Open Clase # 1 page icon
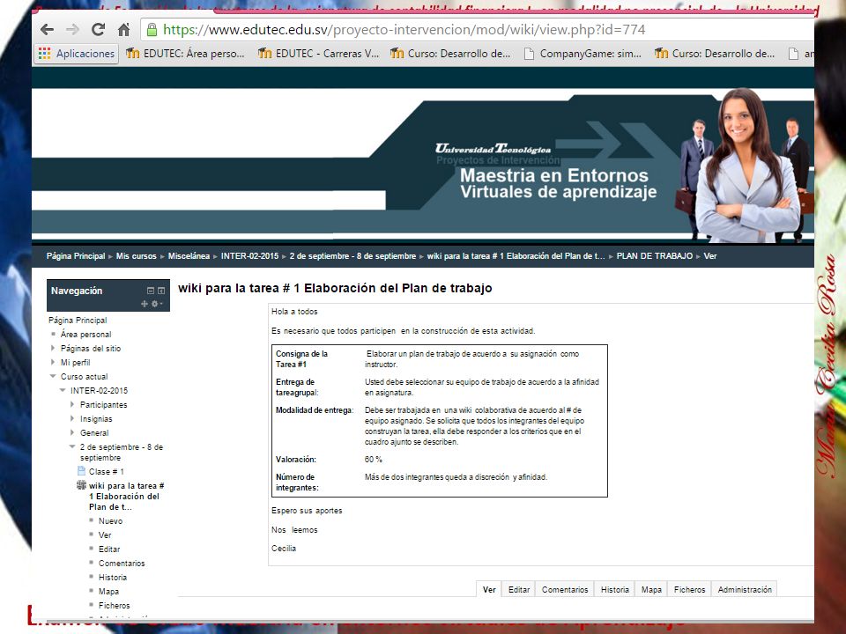 (81, 471)
